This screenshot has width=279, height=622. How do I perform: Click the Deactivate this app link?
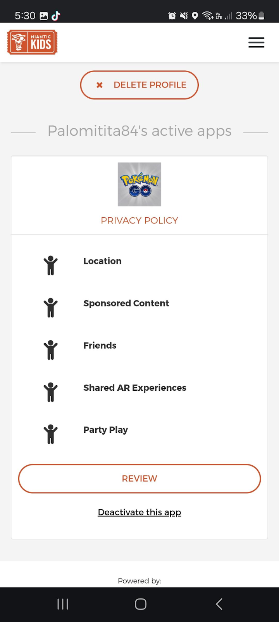point(139,512)
